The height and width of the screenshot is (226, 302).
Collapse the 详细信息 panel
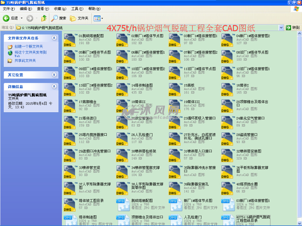(54, 87)
